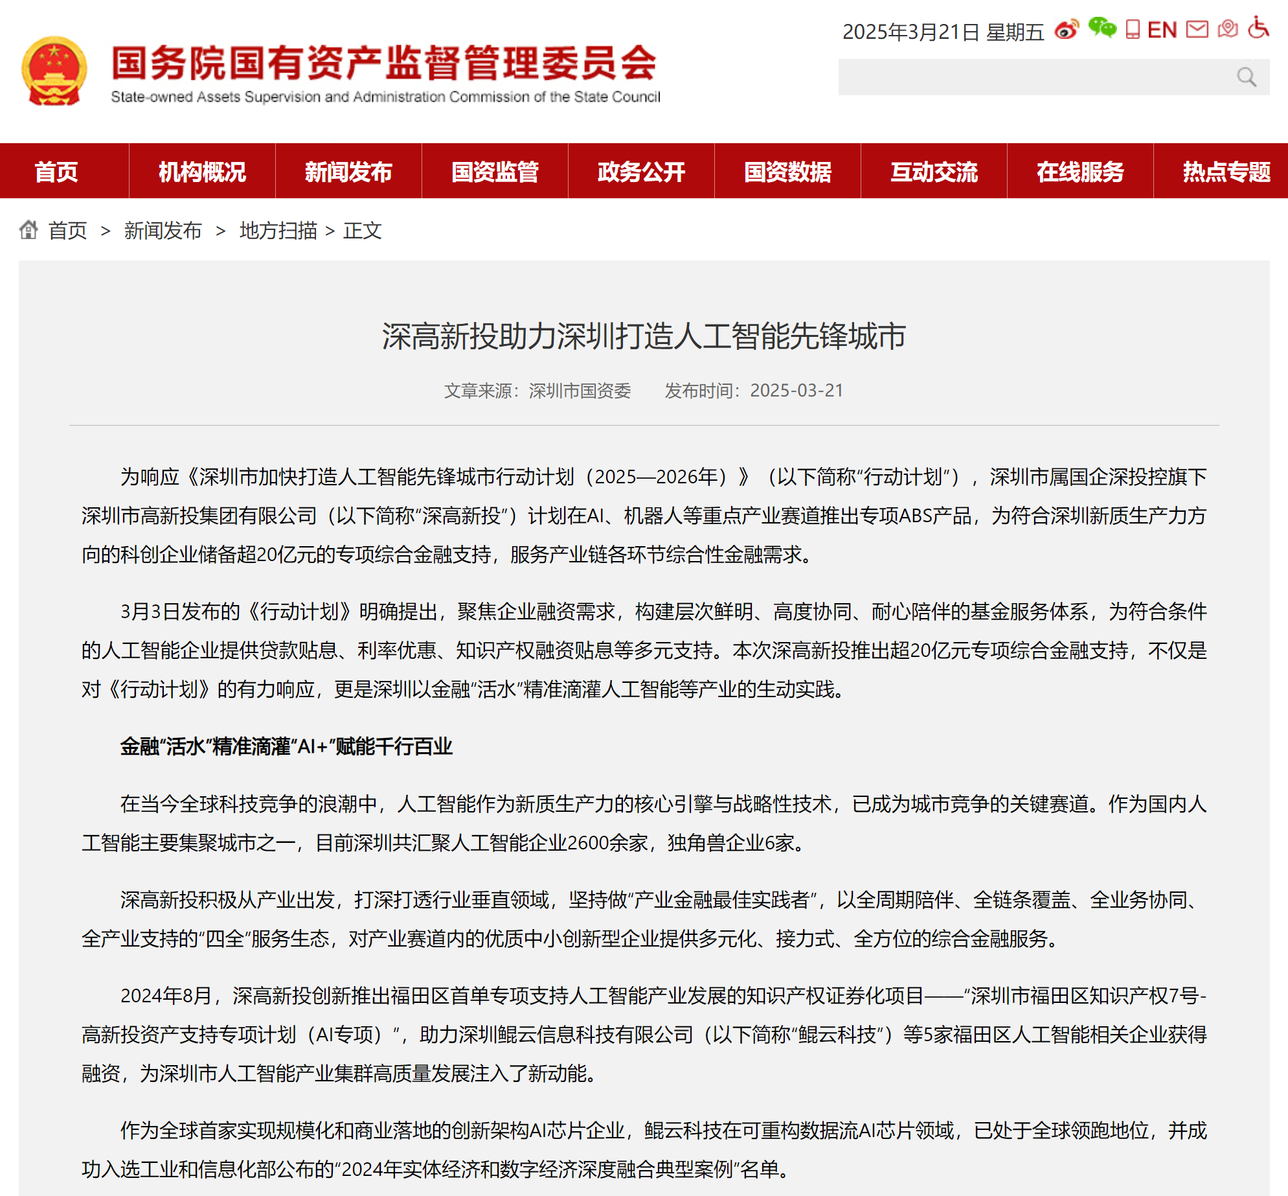Switch to English via the EN link
The height and width of the screenshot is (1196, 1288).
coord(1162,29)
